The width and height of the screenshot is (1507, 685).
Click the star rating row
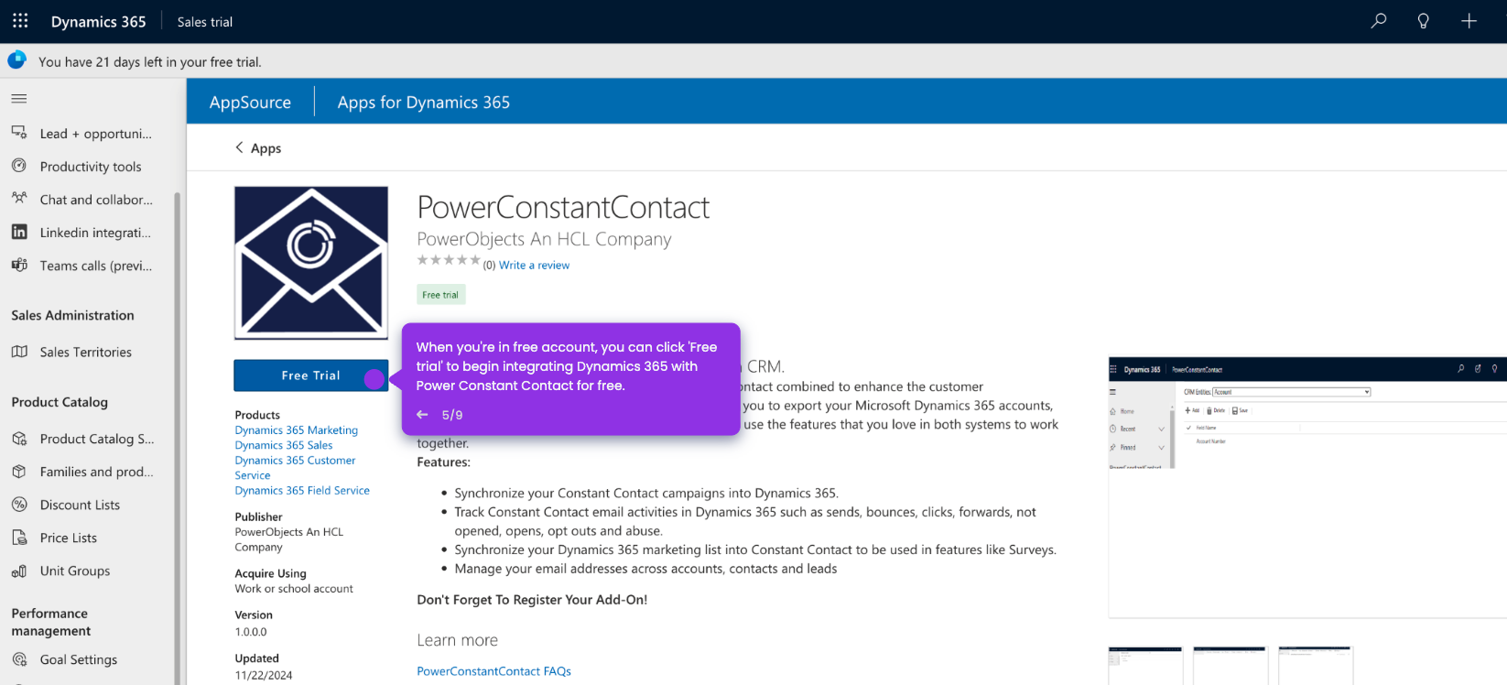pos(449,260)
